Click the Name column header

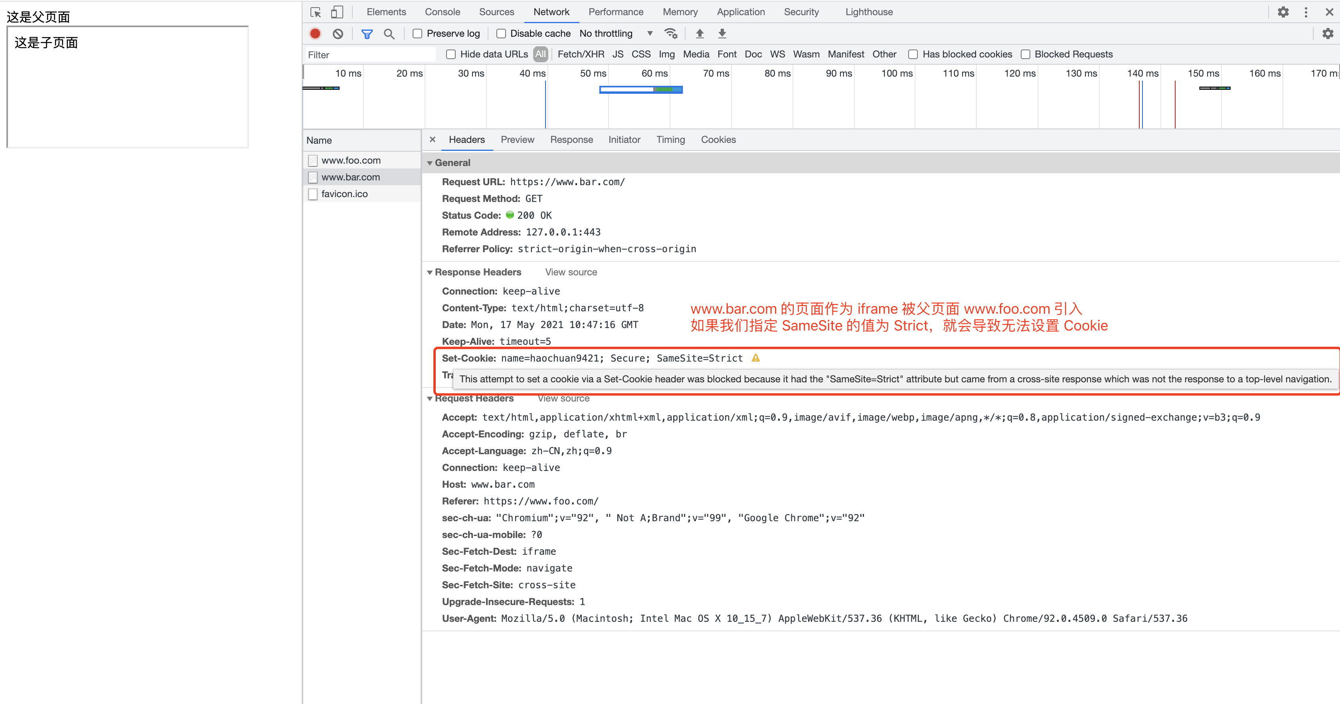[362, 140]
